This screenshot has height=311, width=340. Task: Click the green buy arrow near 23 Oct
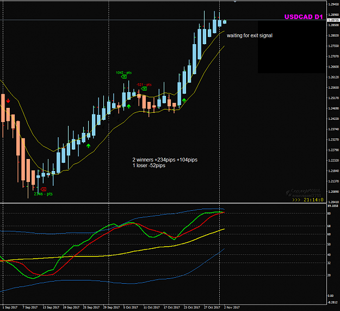click(x=184, y=100)
